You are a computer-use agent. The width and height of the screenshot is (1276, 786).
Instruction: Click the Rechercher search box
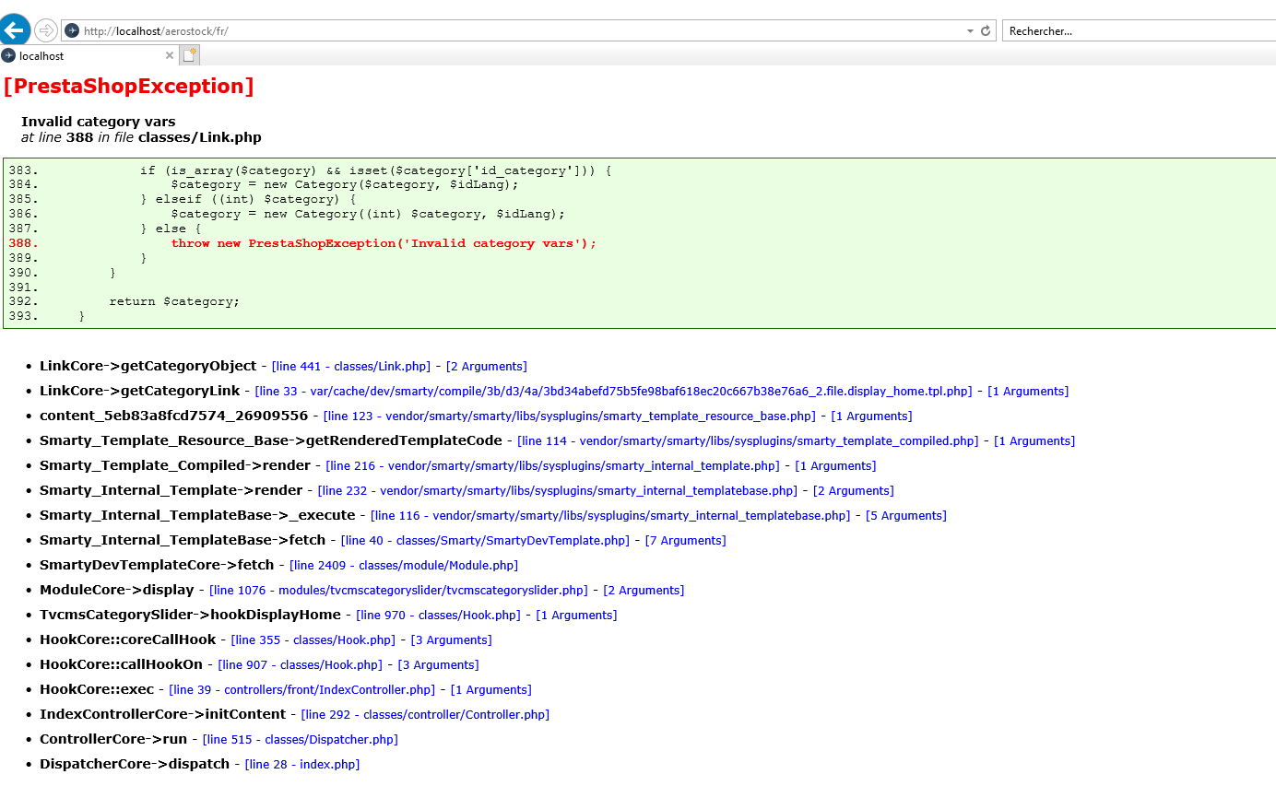(1139, 30)
